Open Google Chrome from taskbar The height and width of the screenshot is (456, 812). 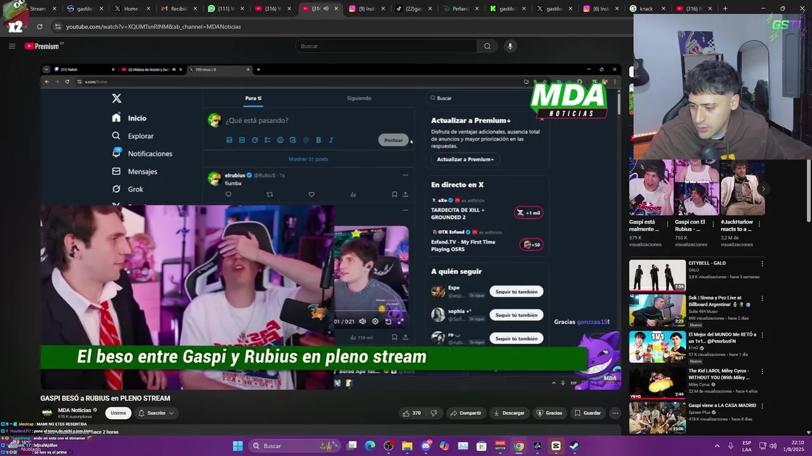coord(519,446)
